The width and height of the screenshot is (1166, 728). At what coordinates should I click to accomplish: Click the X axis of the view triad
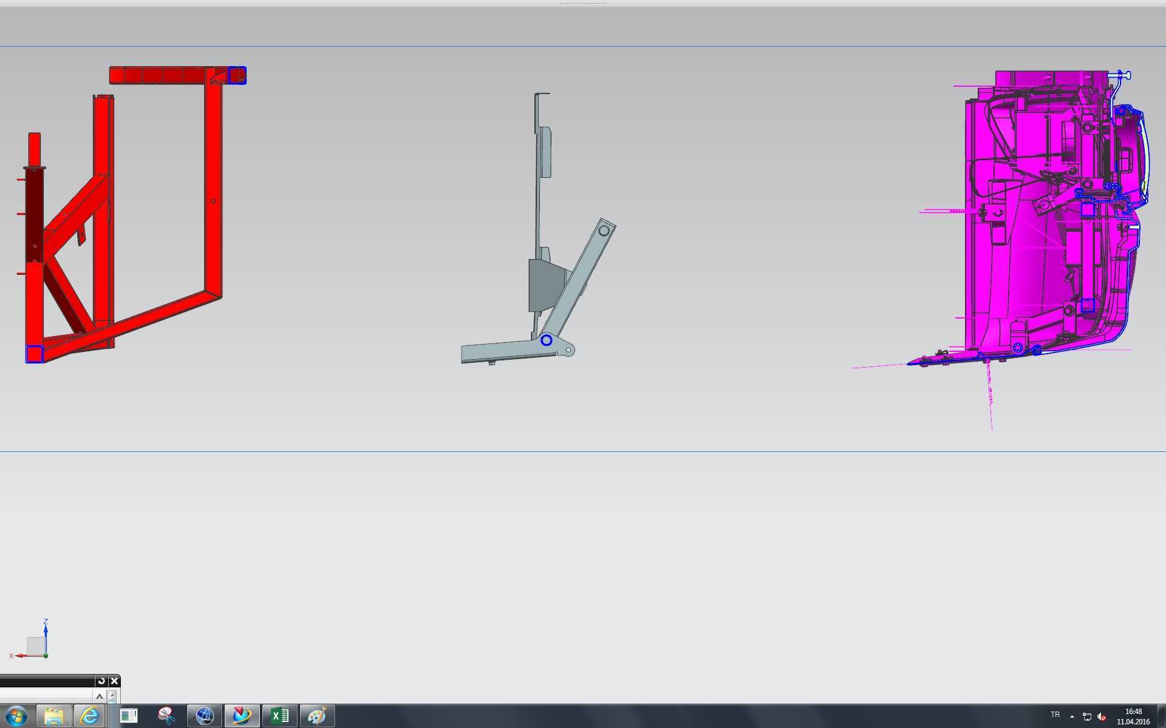(x=24, y=656)
